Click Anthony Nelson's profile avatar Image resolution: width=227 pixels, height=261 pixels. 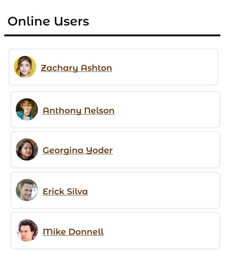[x=27, y=109]
